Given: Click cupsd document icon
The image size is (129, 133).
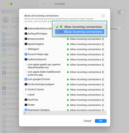Looking at the screenshot, I should (x=26, y=95).
